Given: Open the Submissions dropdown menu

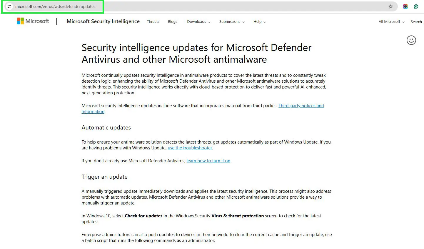Looking at the screenshot, I should pos(232,22).
